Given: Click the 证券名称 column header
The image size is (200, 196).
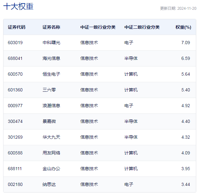Looking at the screenshot, I should (51, 27).
